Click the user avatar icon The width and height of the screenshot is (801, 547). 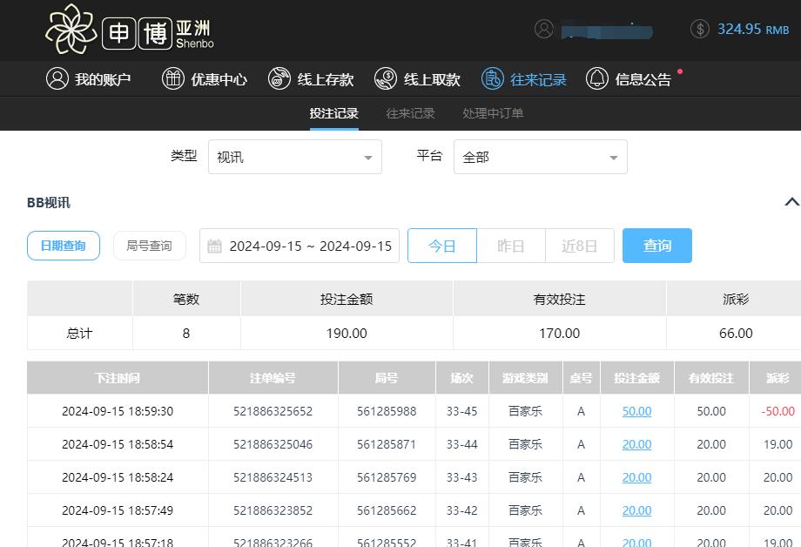(545, 30)
